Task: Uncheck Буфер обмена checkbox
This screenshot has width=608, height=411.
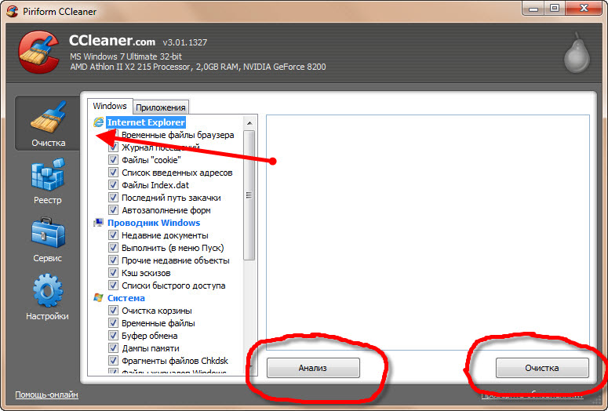Action: click(x=113, y=336)
